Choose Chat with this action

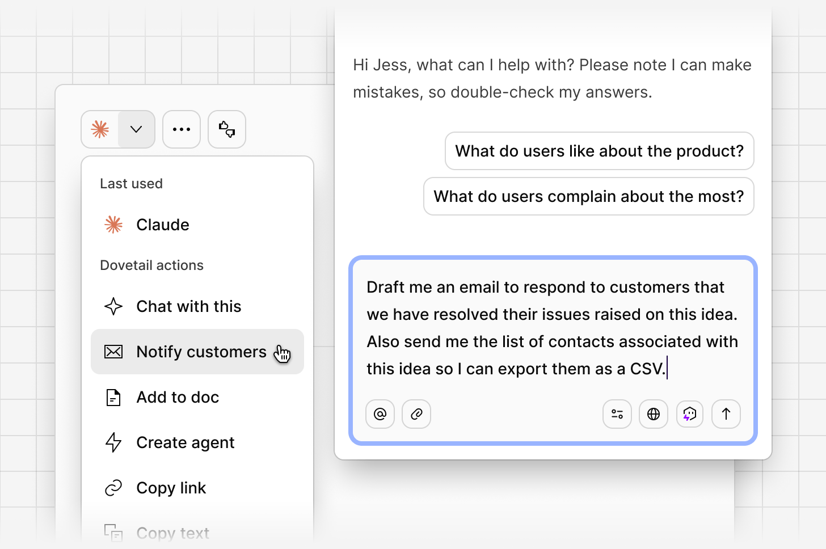[197, 306]
